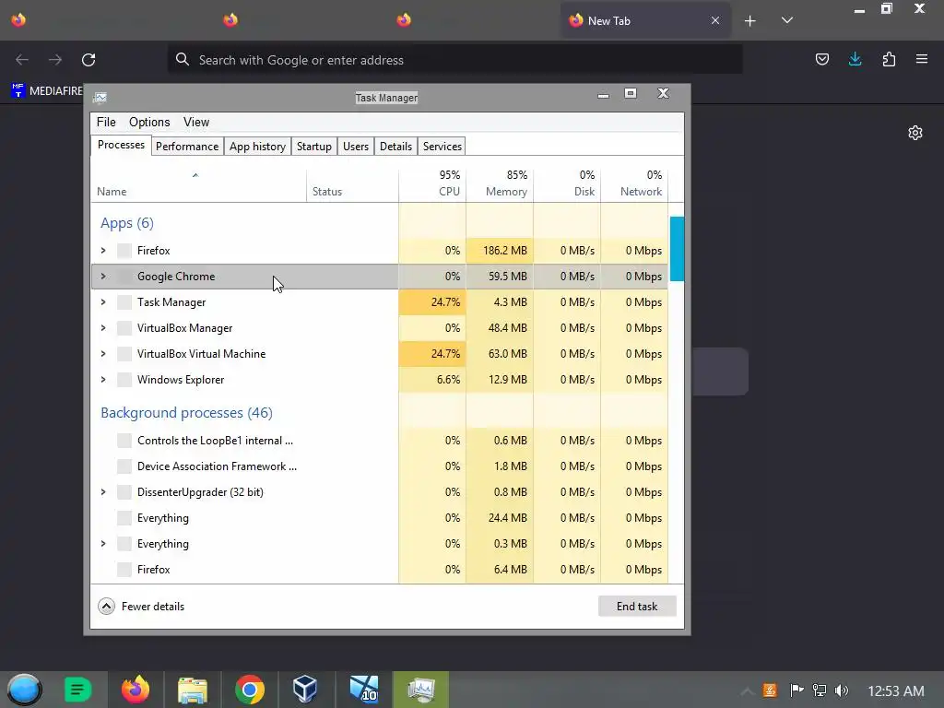Select the Windows Explorer process name
Viewport: 944px width, 708px height.
click(181, 380)
